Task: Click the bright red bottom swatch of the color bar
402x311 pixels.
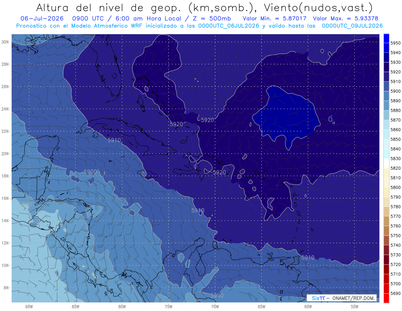Action: click(x=386, y=298)
